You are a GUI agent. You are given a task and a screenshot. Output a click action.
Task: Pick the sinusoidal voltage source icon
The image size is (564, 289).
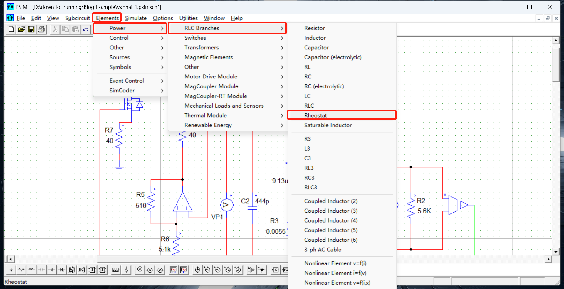(208, 270)
